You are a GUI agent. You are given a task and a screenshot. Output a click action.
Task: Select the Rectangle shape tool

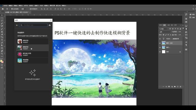point(2,48)
